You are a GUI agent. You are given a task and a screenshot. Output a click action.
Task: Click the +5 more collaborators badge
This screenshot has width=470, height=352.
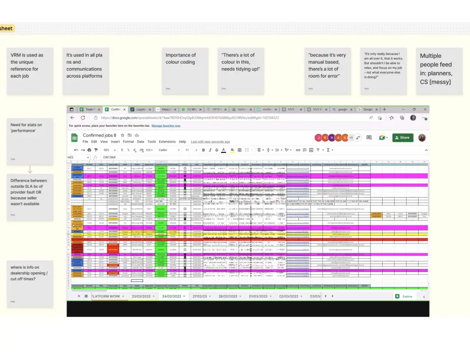click(351, 138)
